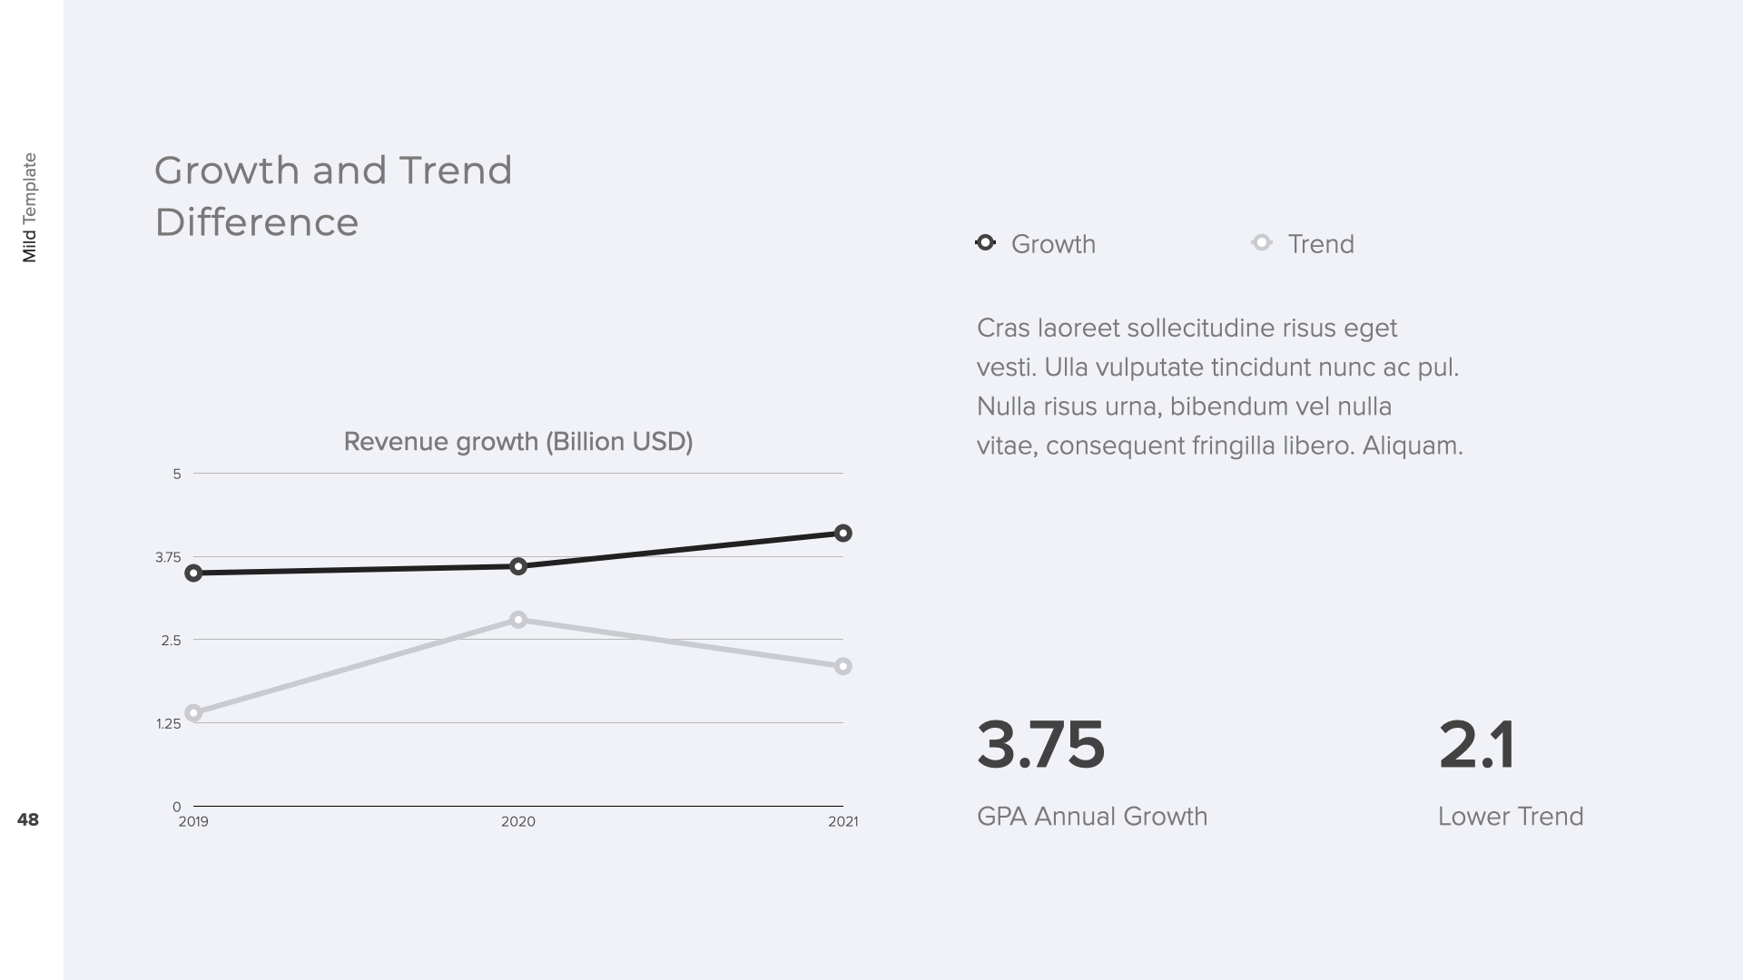
Task: Click the Trend line's 2021 data point
Action: (842, 667)
